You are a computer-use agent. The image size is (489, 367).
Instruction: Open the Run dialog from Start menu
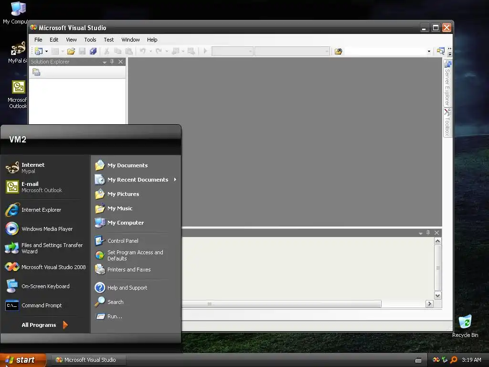[x=136, y=316]
